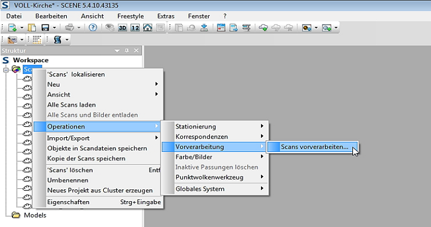Open the Freestyle menu
Viewport: 431px width, 227px height.
pos(131,16)
